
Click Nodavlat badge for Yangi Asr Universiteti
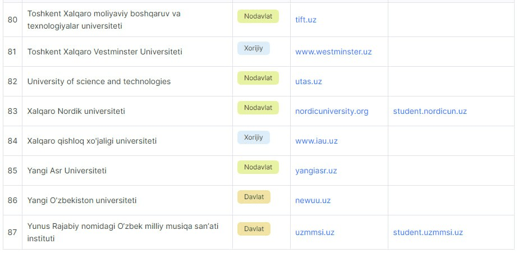tap(258, 167)
